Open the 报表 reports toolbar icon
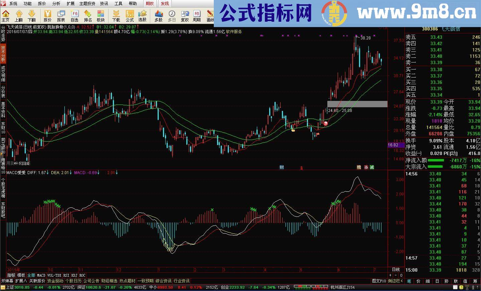The image size is (481, 291). point(61,16)
